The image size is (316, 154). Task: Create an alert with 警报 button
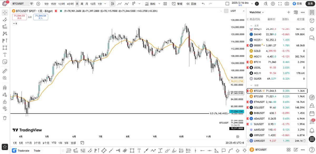(177, 4)
